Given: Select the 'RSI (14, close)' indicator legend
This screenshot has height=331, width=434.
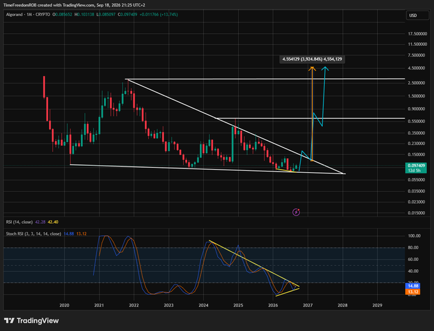Looking at the screenshot, I should pos(19,222).
